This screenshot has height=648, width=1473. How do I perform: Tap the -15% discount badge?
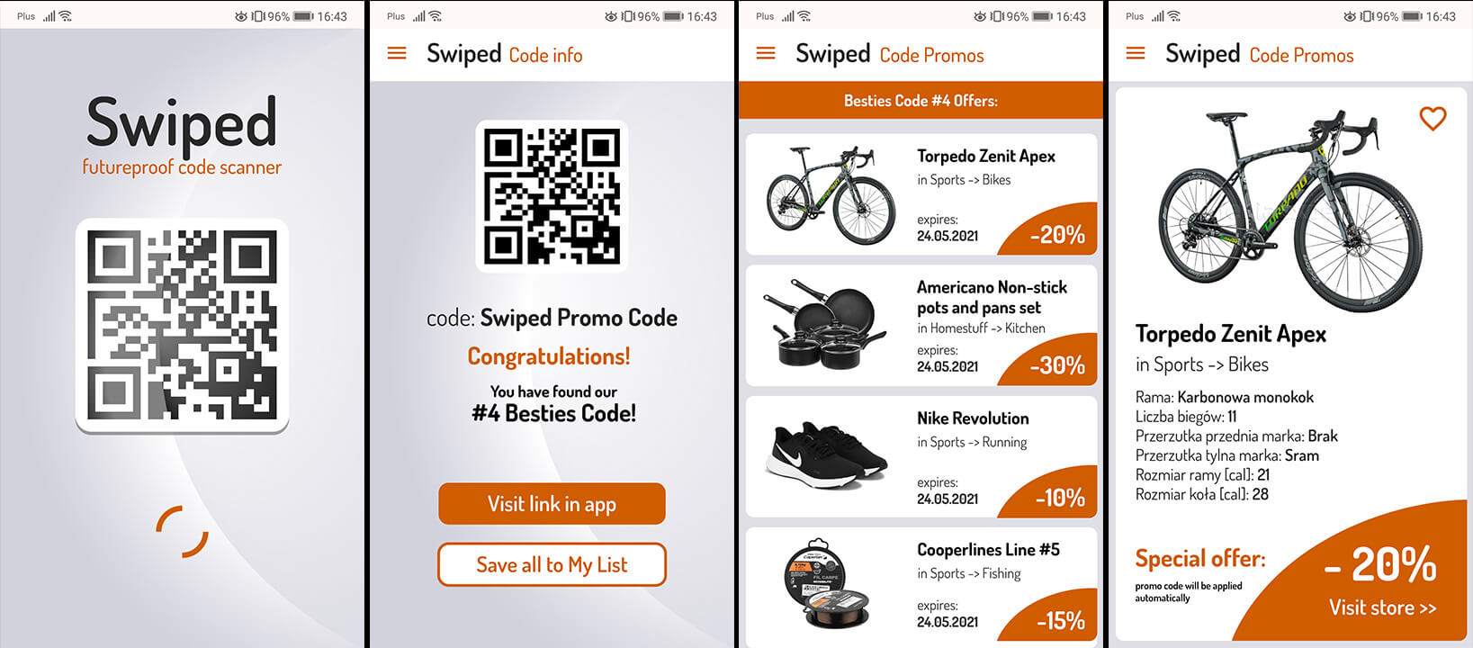1054,617
